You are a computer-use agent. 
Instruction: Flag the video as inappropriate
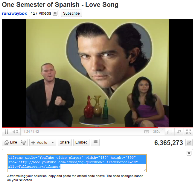95,142
